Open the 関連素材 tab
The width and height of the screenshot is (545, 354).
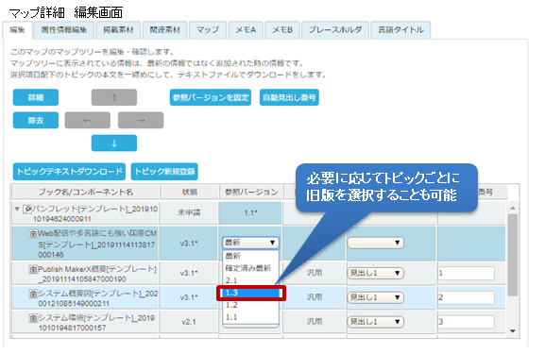(x=164, y=30)
